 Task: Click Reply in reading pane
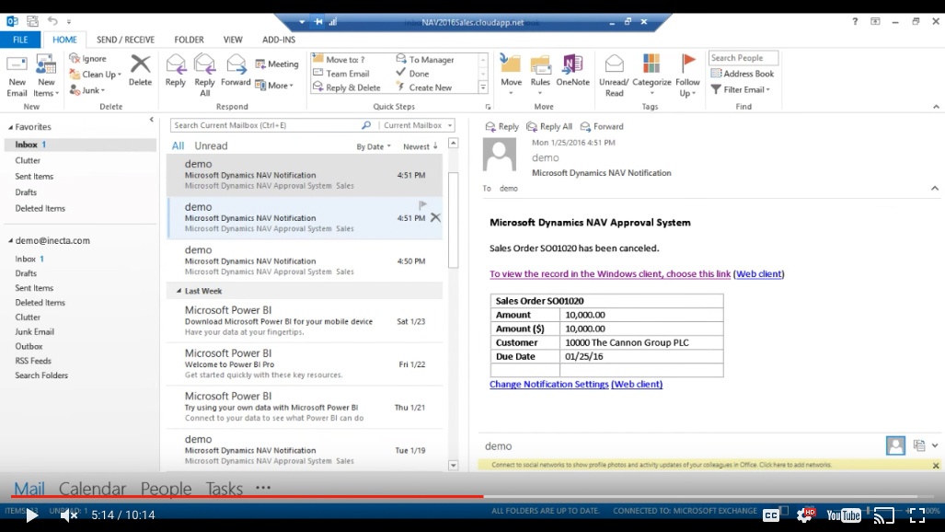coord(502,127)
